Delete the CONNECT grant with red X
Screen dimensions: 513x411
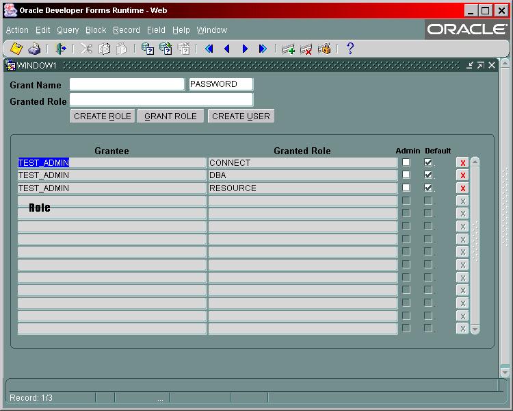click(x=463, y=163)
